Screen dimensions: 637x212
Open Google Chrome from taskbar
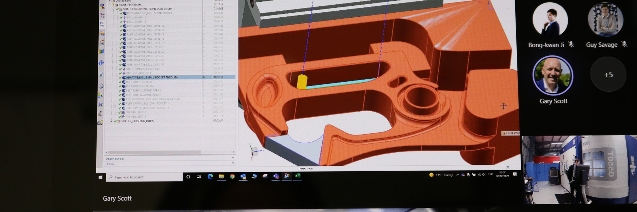(232, 176)
